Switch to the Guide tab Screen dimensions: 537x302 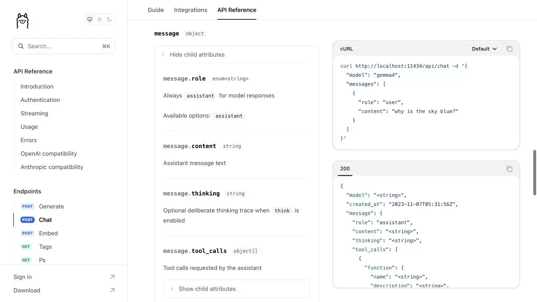pos(156,10)
